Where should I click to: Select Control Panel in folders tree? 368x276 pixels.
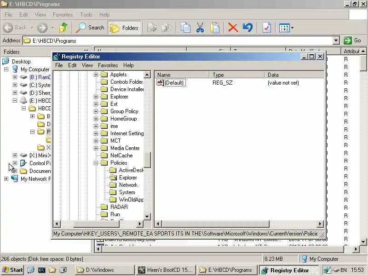tap(40, 163)
